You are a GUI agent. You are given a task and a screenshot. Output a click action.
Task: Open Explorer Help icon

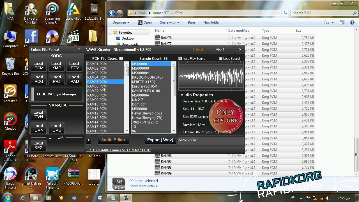352,22
